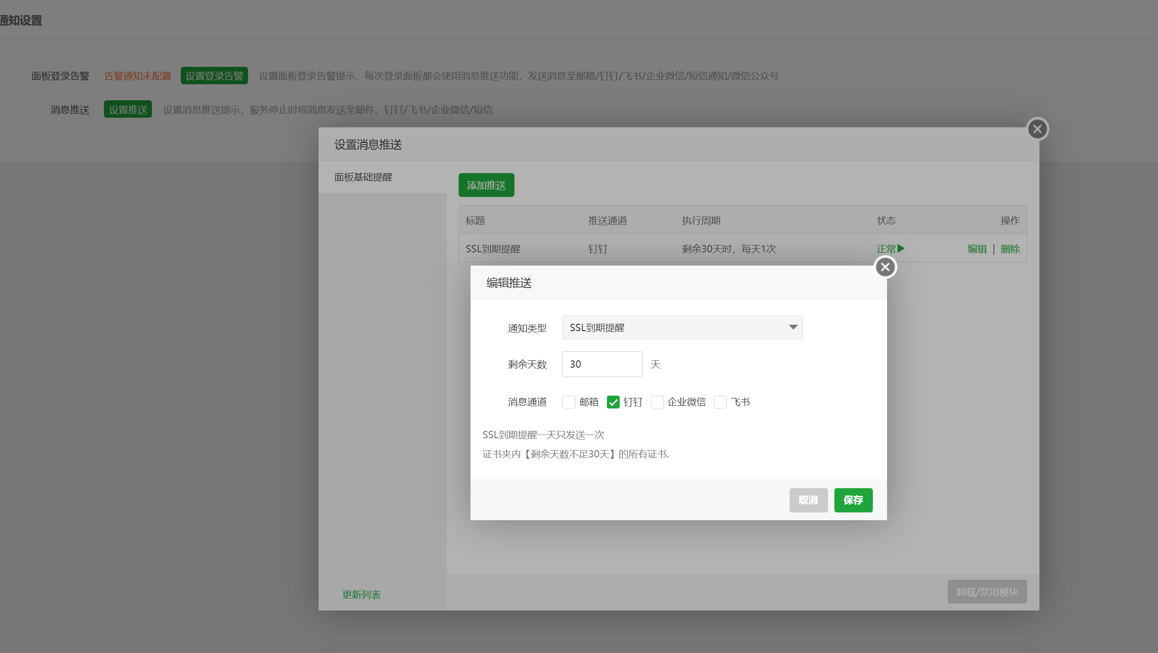This screenshot has height=653, width=1158.
Task: Click the 设置推送 button next to 消息推送
Action: tap(128, 109)
